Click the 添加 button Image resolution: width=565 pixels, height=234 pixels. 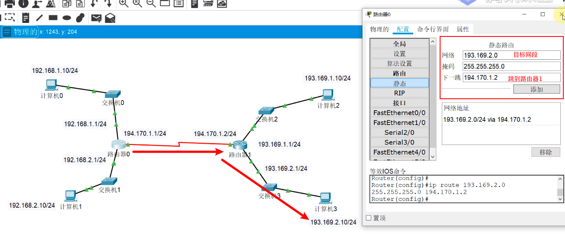point(537,89)
